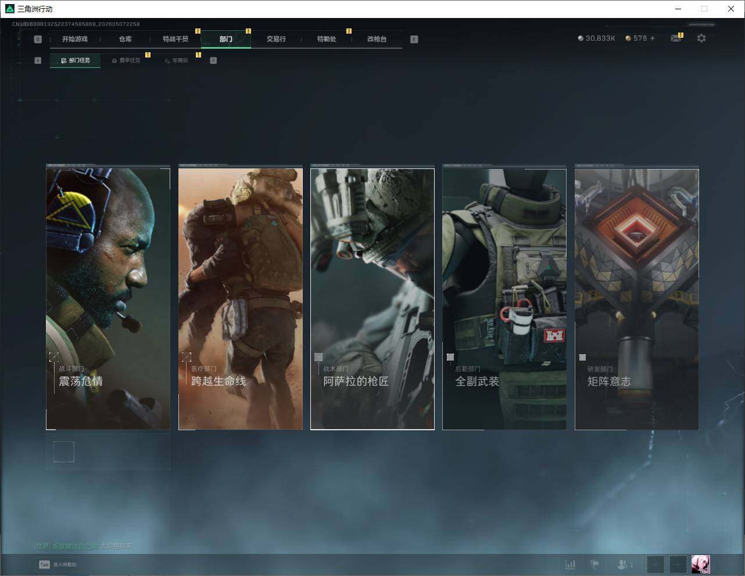Screen dimensions: 745x576
Task: Open the 跨越生命线 medical department card
Action: coord(241,299)
